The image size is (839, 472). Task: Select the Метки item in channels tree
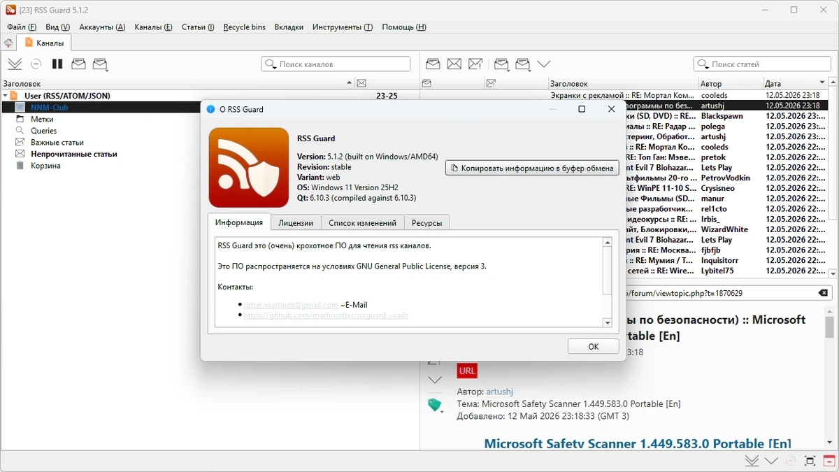(42, 119)
